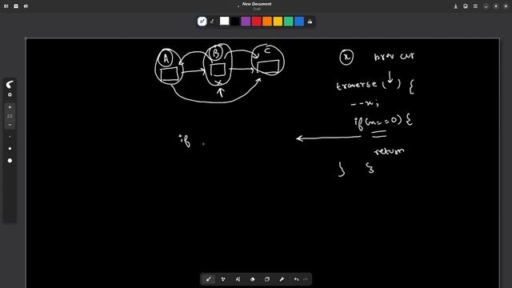Pick the blue color swatch

pos(299,22)
